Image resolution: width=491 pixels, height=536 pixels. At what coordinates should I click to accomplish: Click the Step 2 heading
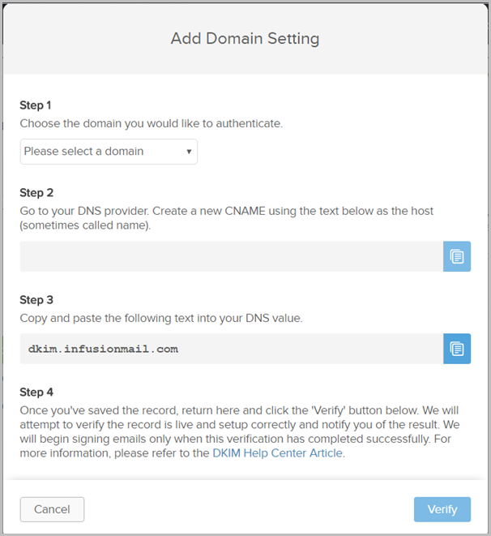36,192
